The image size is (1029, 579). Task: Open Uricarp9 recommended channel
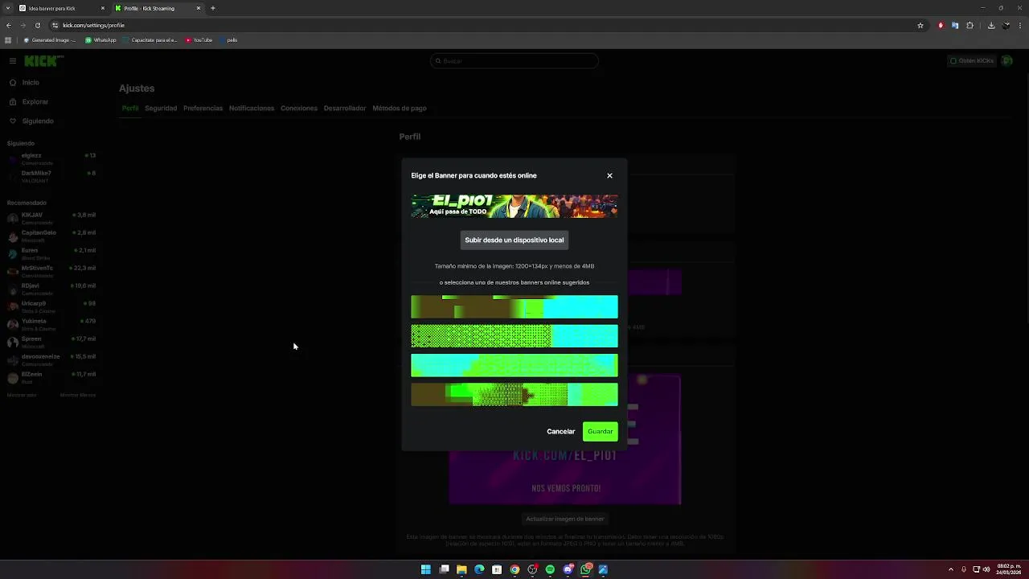click(51, 306)
